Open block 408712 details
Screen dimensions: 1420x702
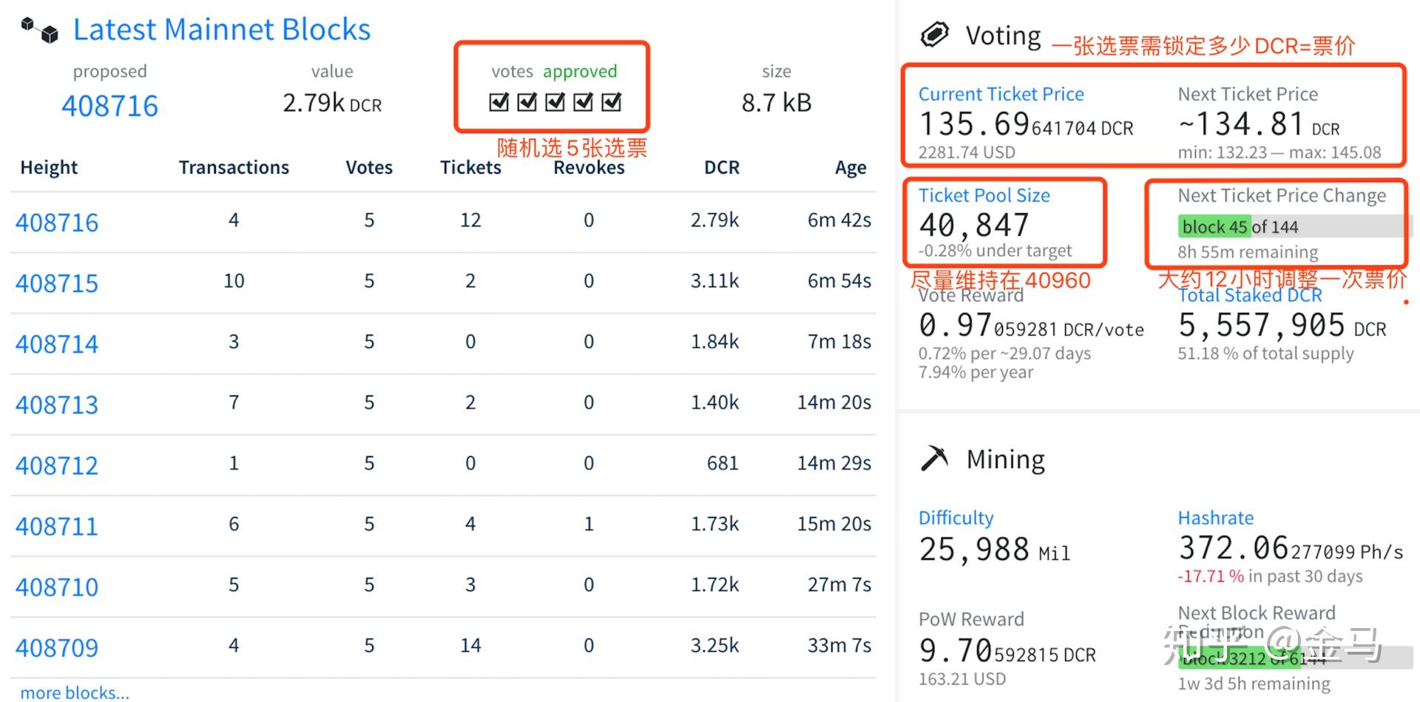click(57, 465)
